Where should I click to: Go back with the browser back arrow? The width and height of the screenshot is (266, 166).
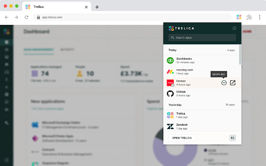click(7, 17)
